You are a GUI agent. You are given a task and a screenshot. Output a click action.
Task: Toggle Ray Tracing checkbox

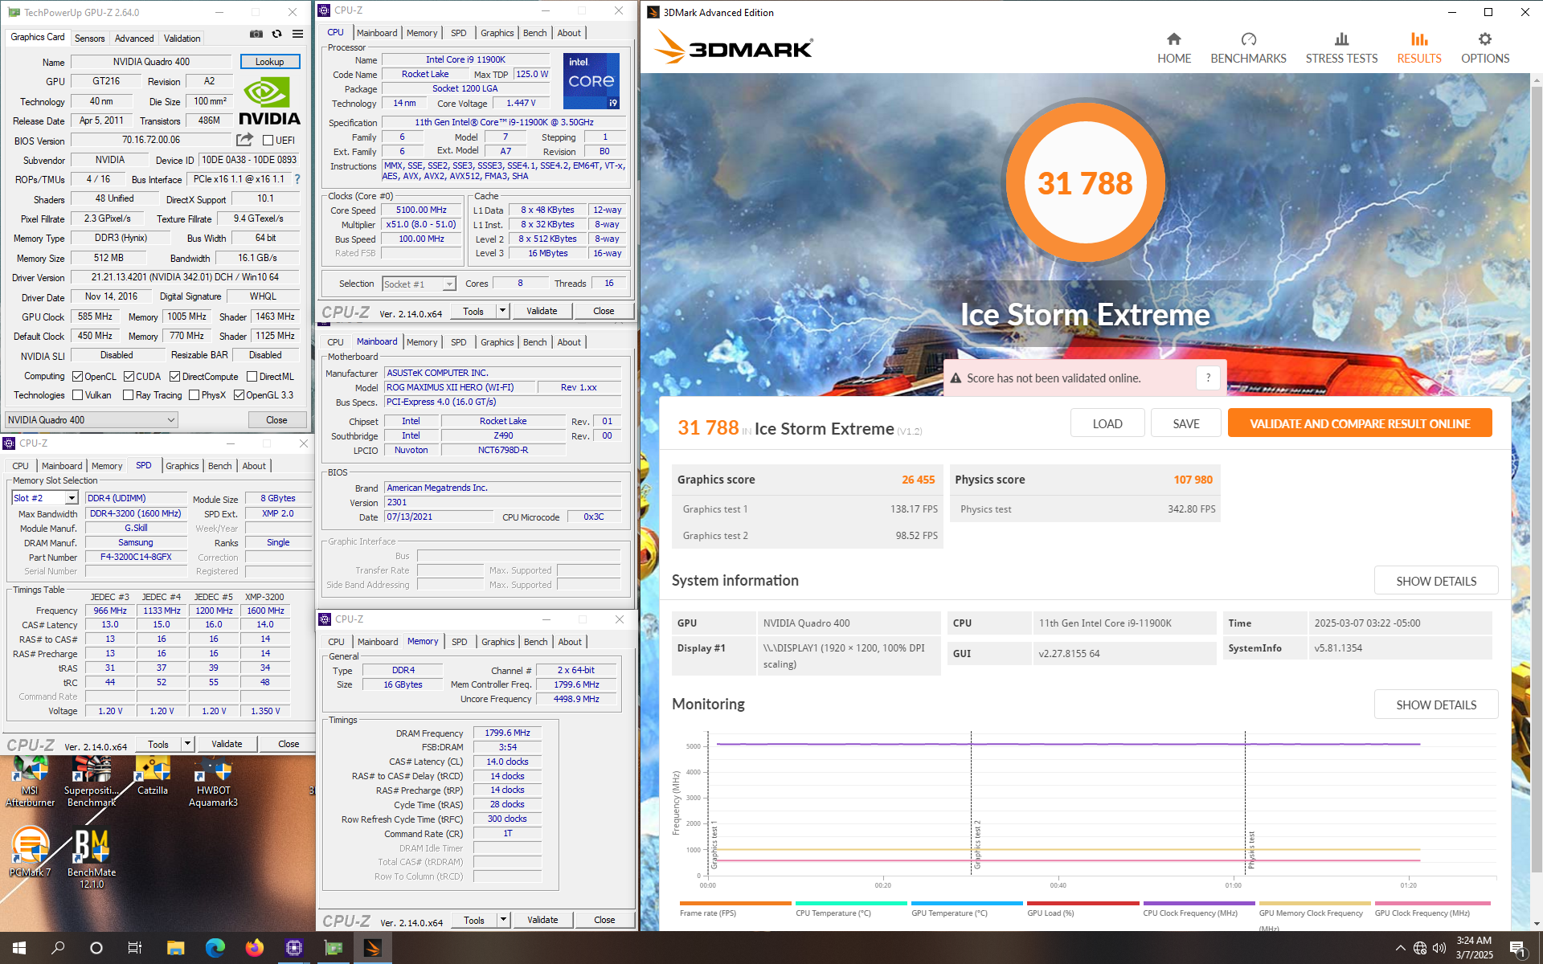(x=129, y=394)
